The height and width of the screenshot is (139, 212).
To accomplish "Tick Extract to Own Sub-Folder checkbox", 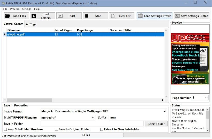I will (102, 129).
